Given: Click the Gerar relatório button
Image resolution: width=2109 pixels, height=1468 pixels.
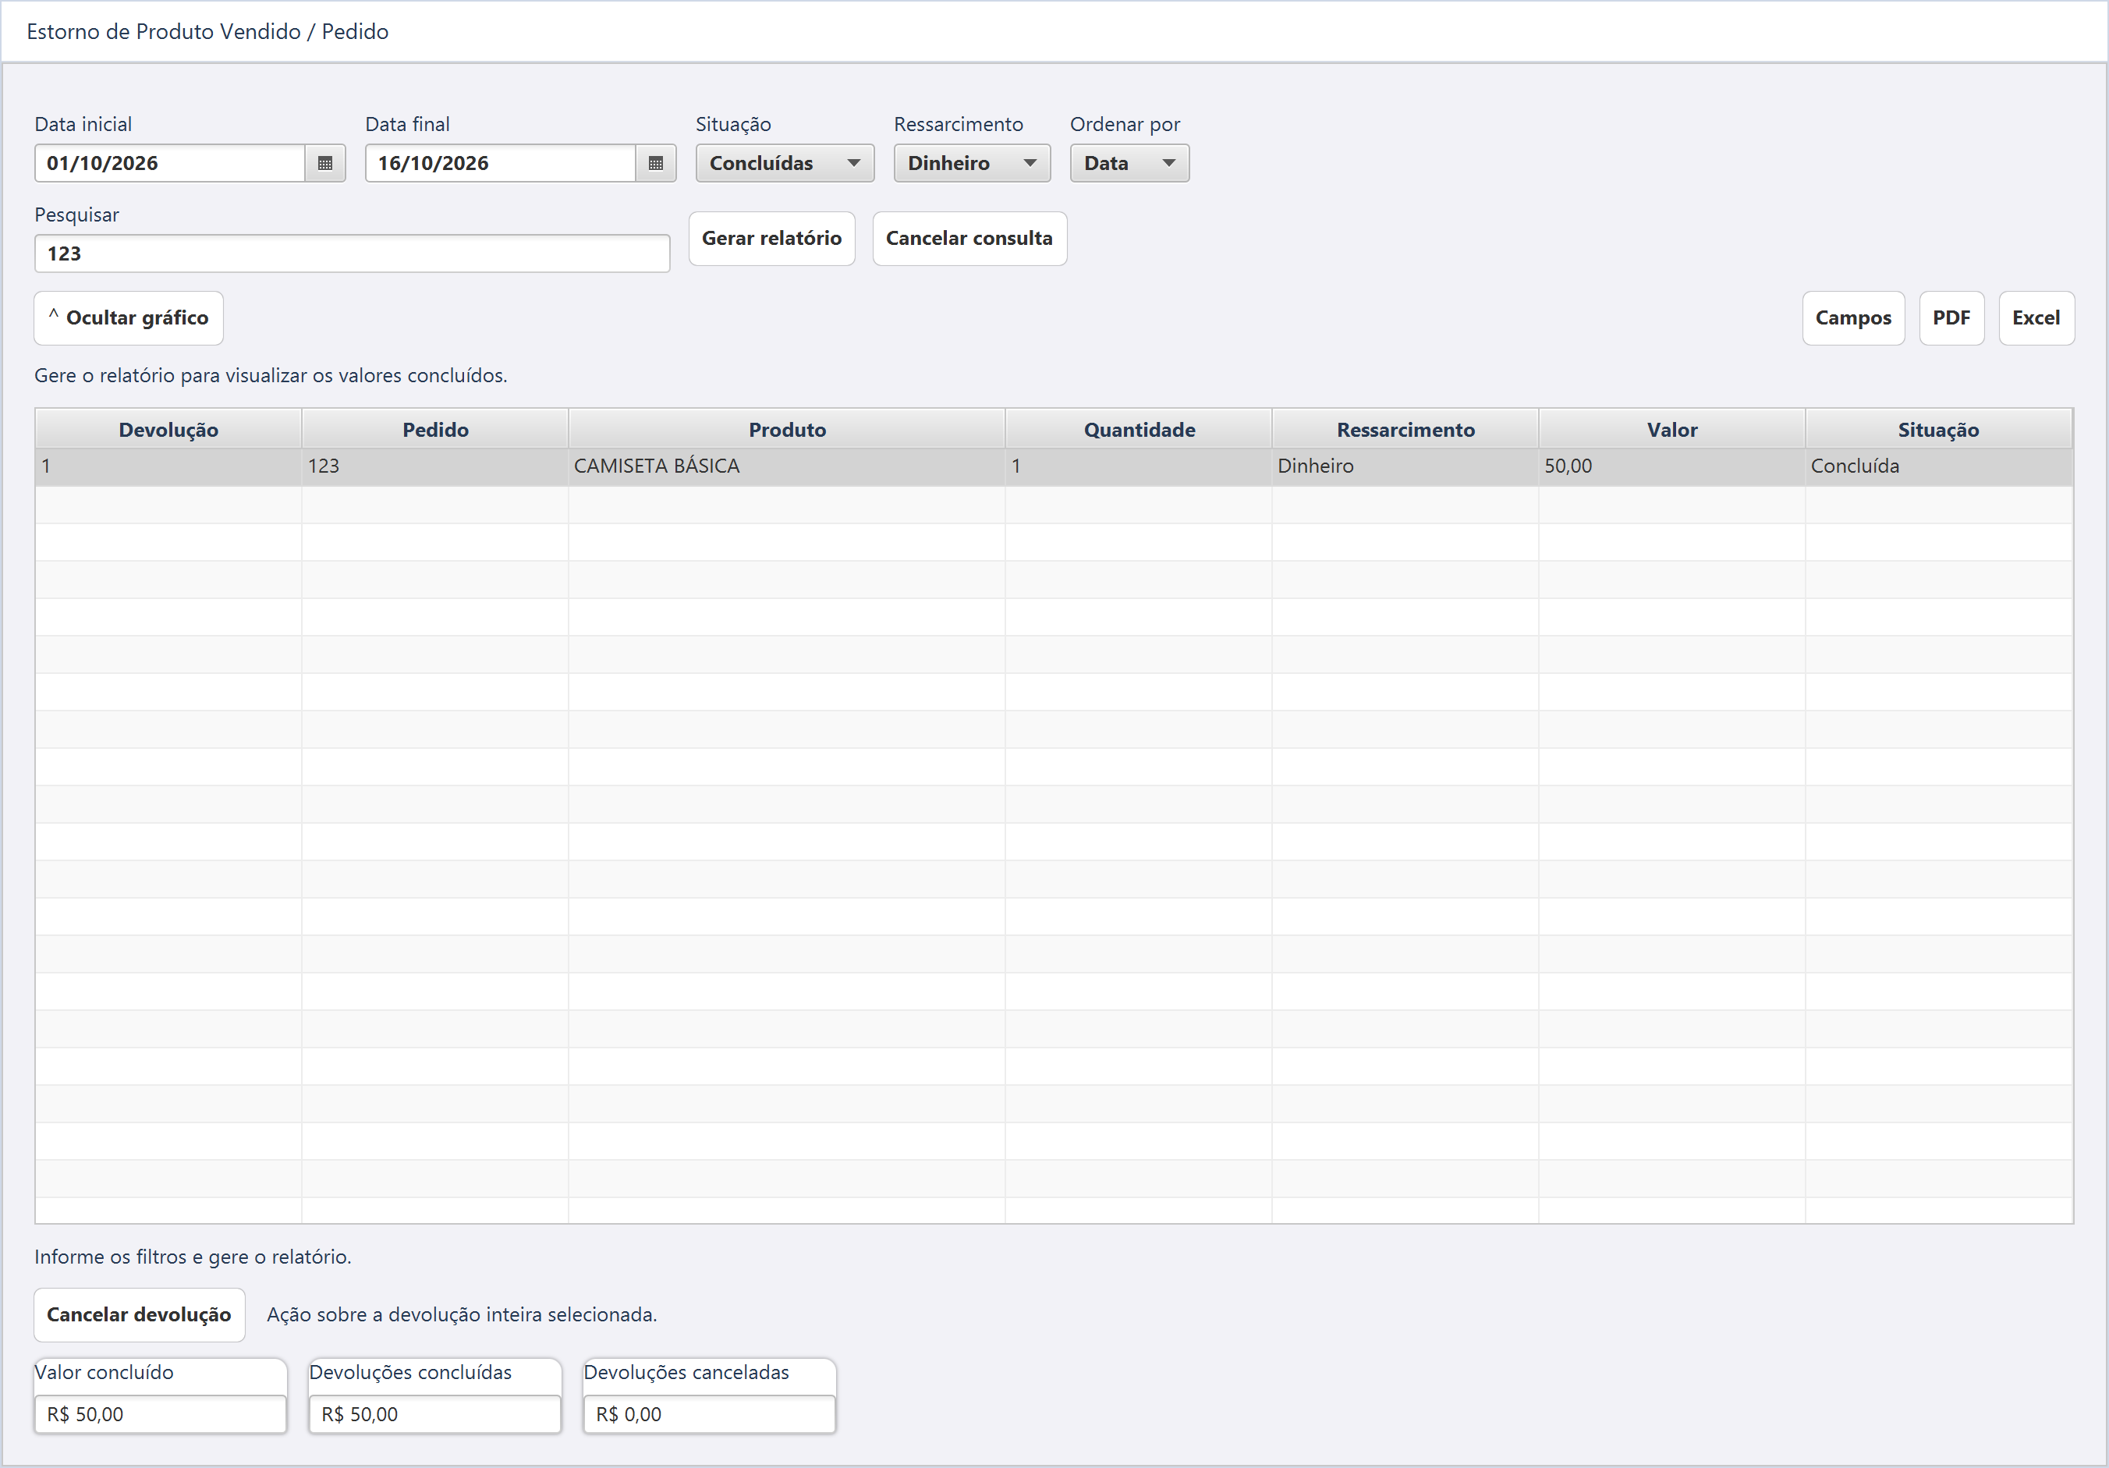Looking at the screenshot, I should coord(771,239).
